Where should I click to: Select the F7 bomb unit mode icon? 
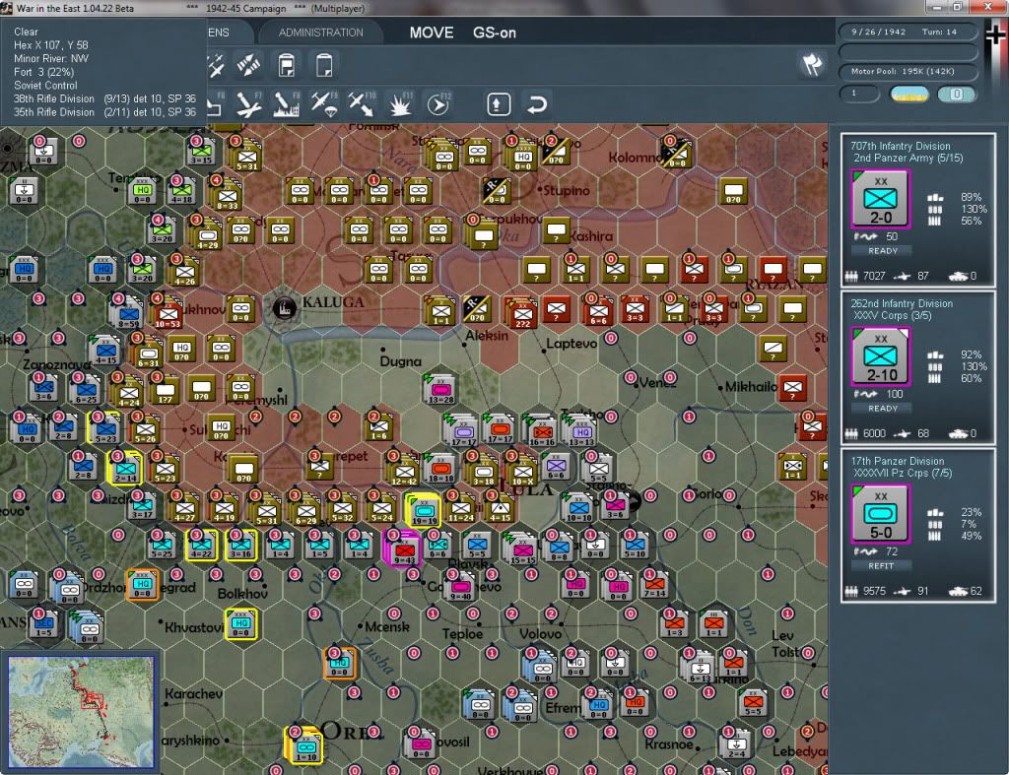pyautogui.click(x=247, y=104)
